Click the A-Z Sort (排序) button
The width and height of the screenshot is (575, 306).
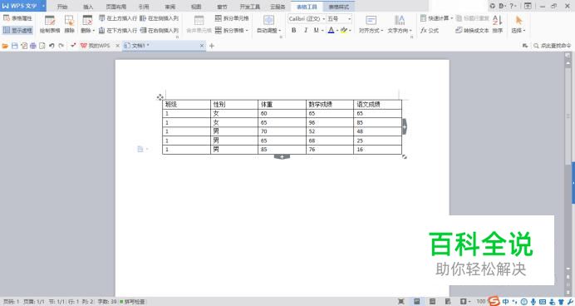click(x=497, y=25)
